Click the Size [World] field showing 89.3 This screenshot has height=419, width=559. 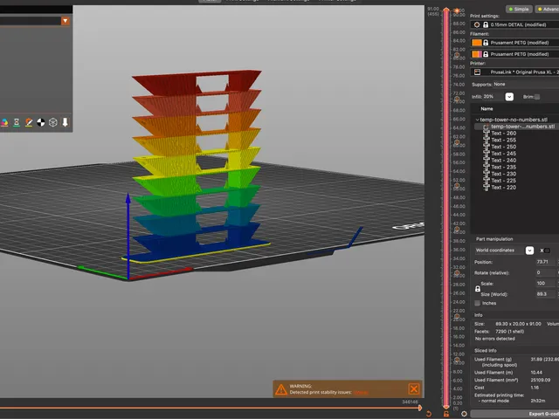pyautogui.click(x=546, y=294)
